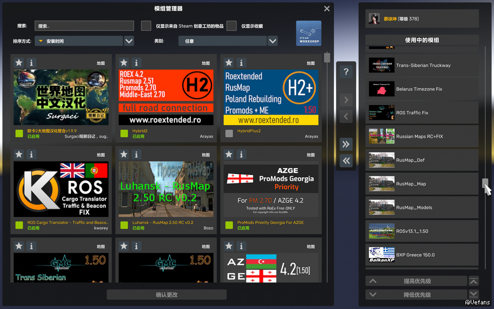Screen dimensions: 494x309
Task: View info for ROS Cargo Translator mod
Action: point(31,154)
